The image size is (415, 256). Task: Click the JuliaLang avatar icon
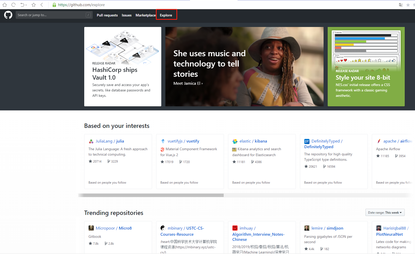[91, 141]
